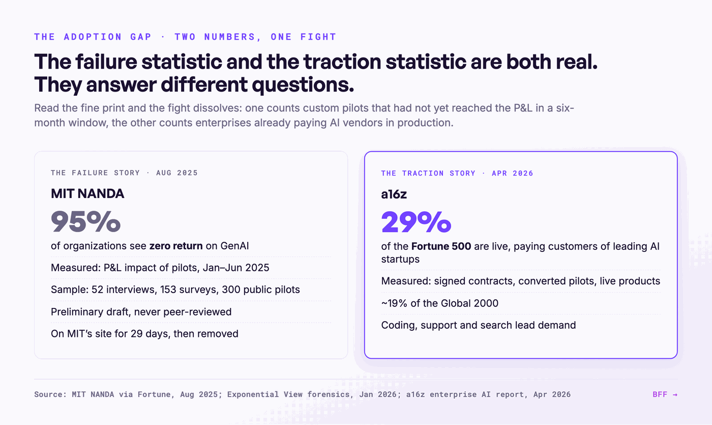Click the main headline about failure statistic
This screenshot has width=712, height=425.
(x=315, y=74)
